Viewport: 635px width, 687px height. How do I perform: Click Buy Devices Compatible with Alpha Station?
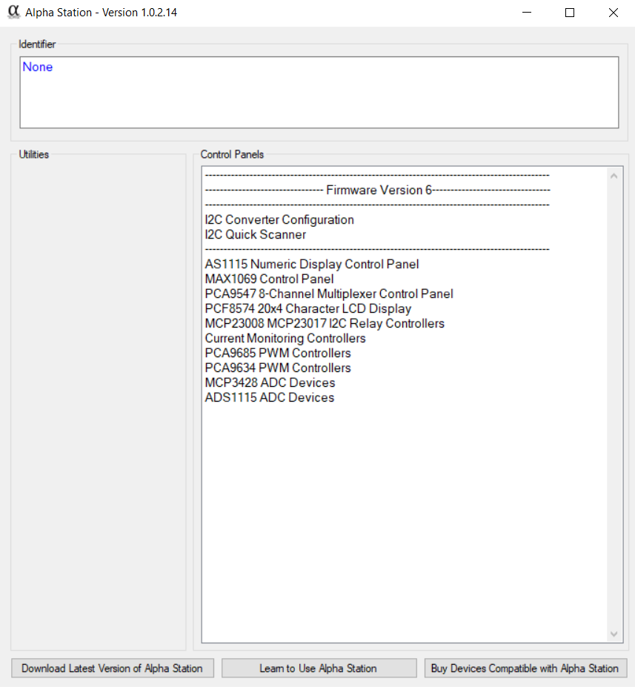(x=525, y=668)
